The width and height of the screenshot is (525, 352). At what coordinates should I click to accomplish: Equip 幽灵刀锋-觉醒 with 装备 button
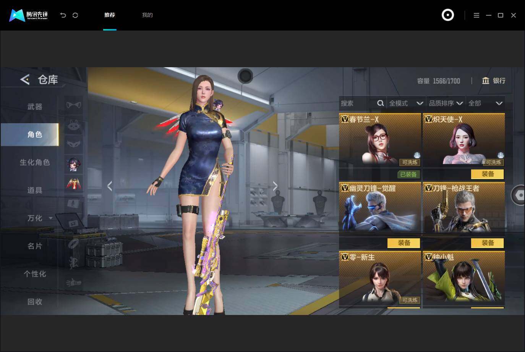point(404,243)
